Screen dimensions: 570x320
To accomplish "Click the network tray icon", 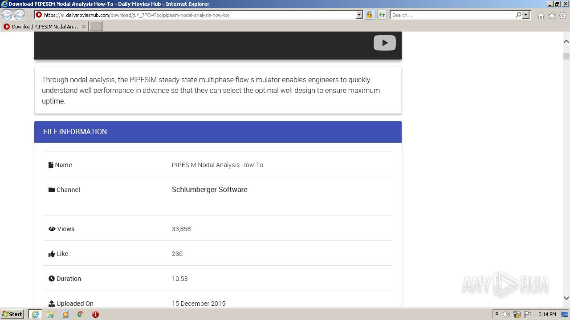I will (517, 314).
